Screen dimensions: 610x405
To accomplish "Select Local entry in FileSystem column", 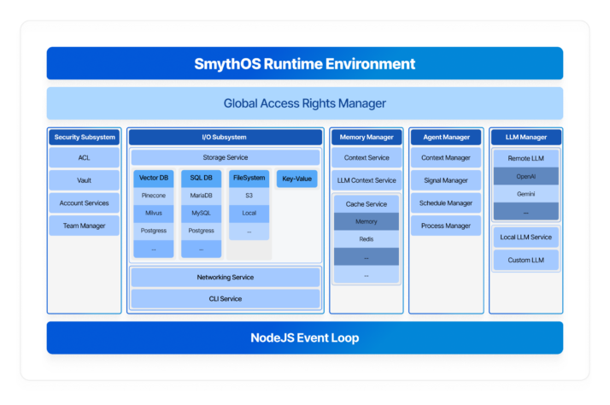I will pyautogui.click(x=249, y=214).
